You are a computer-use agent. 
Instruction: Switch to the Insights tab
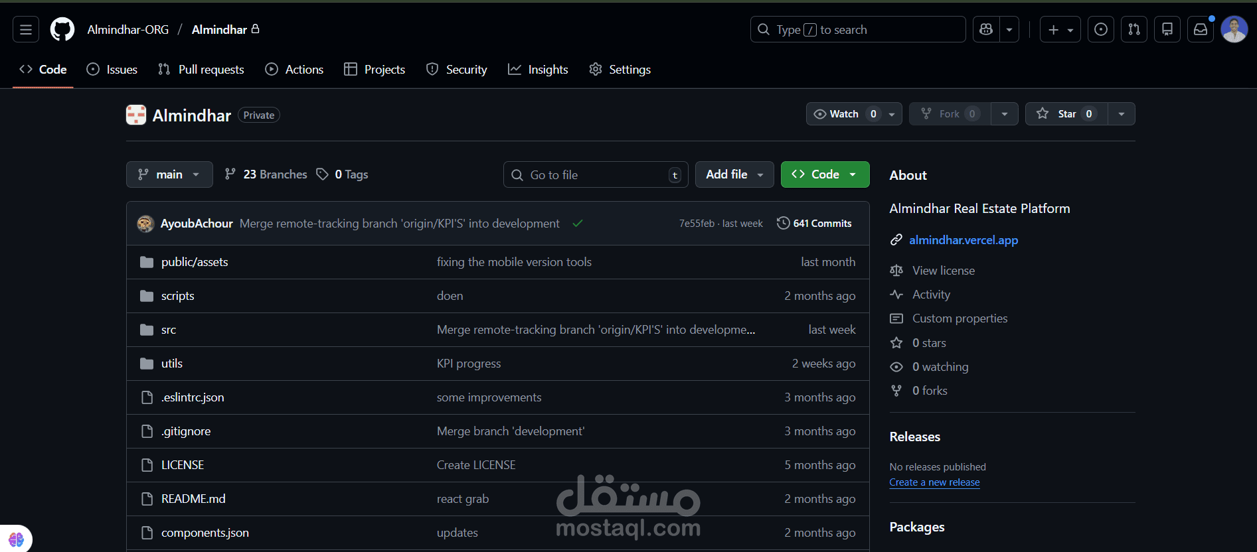[538, 70]
